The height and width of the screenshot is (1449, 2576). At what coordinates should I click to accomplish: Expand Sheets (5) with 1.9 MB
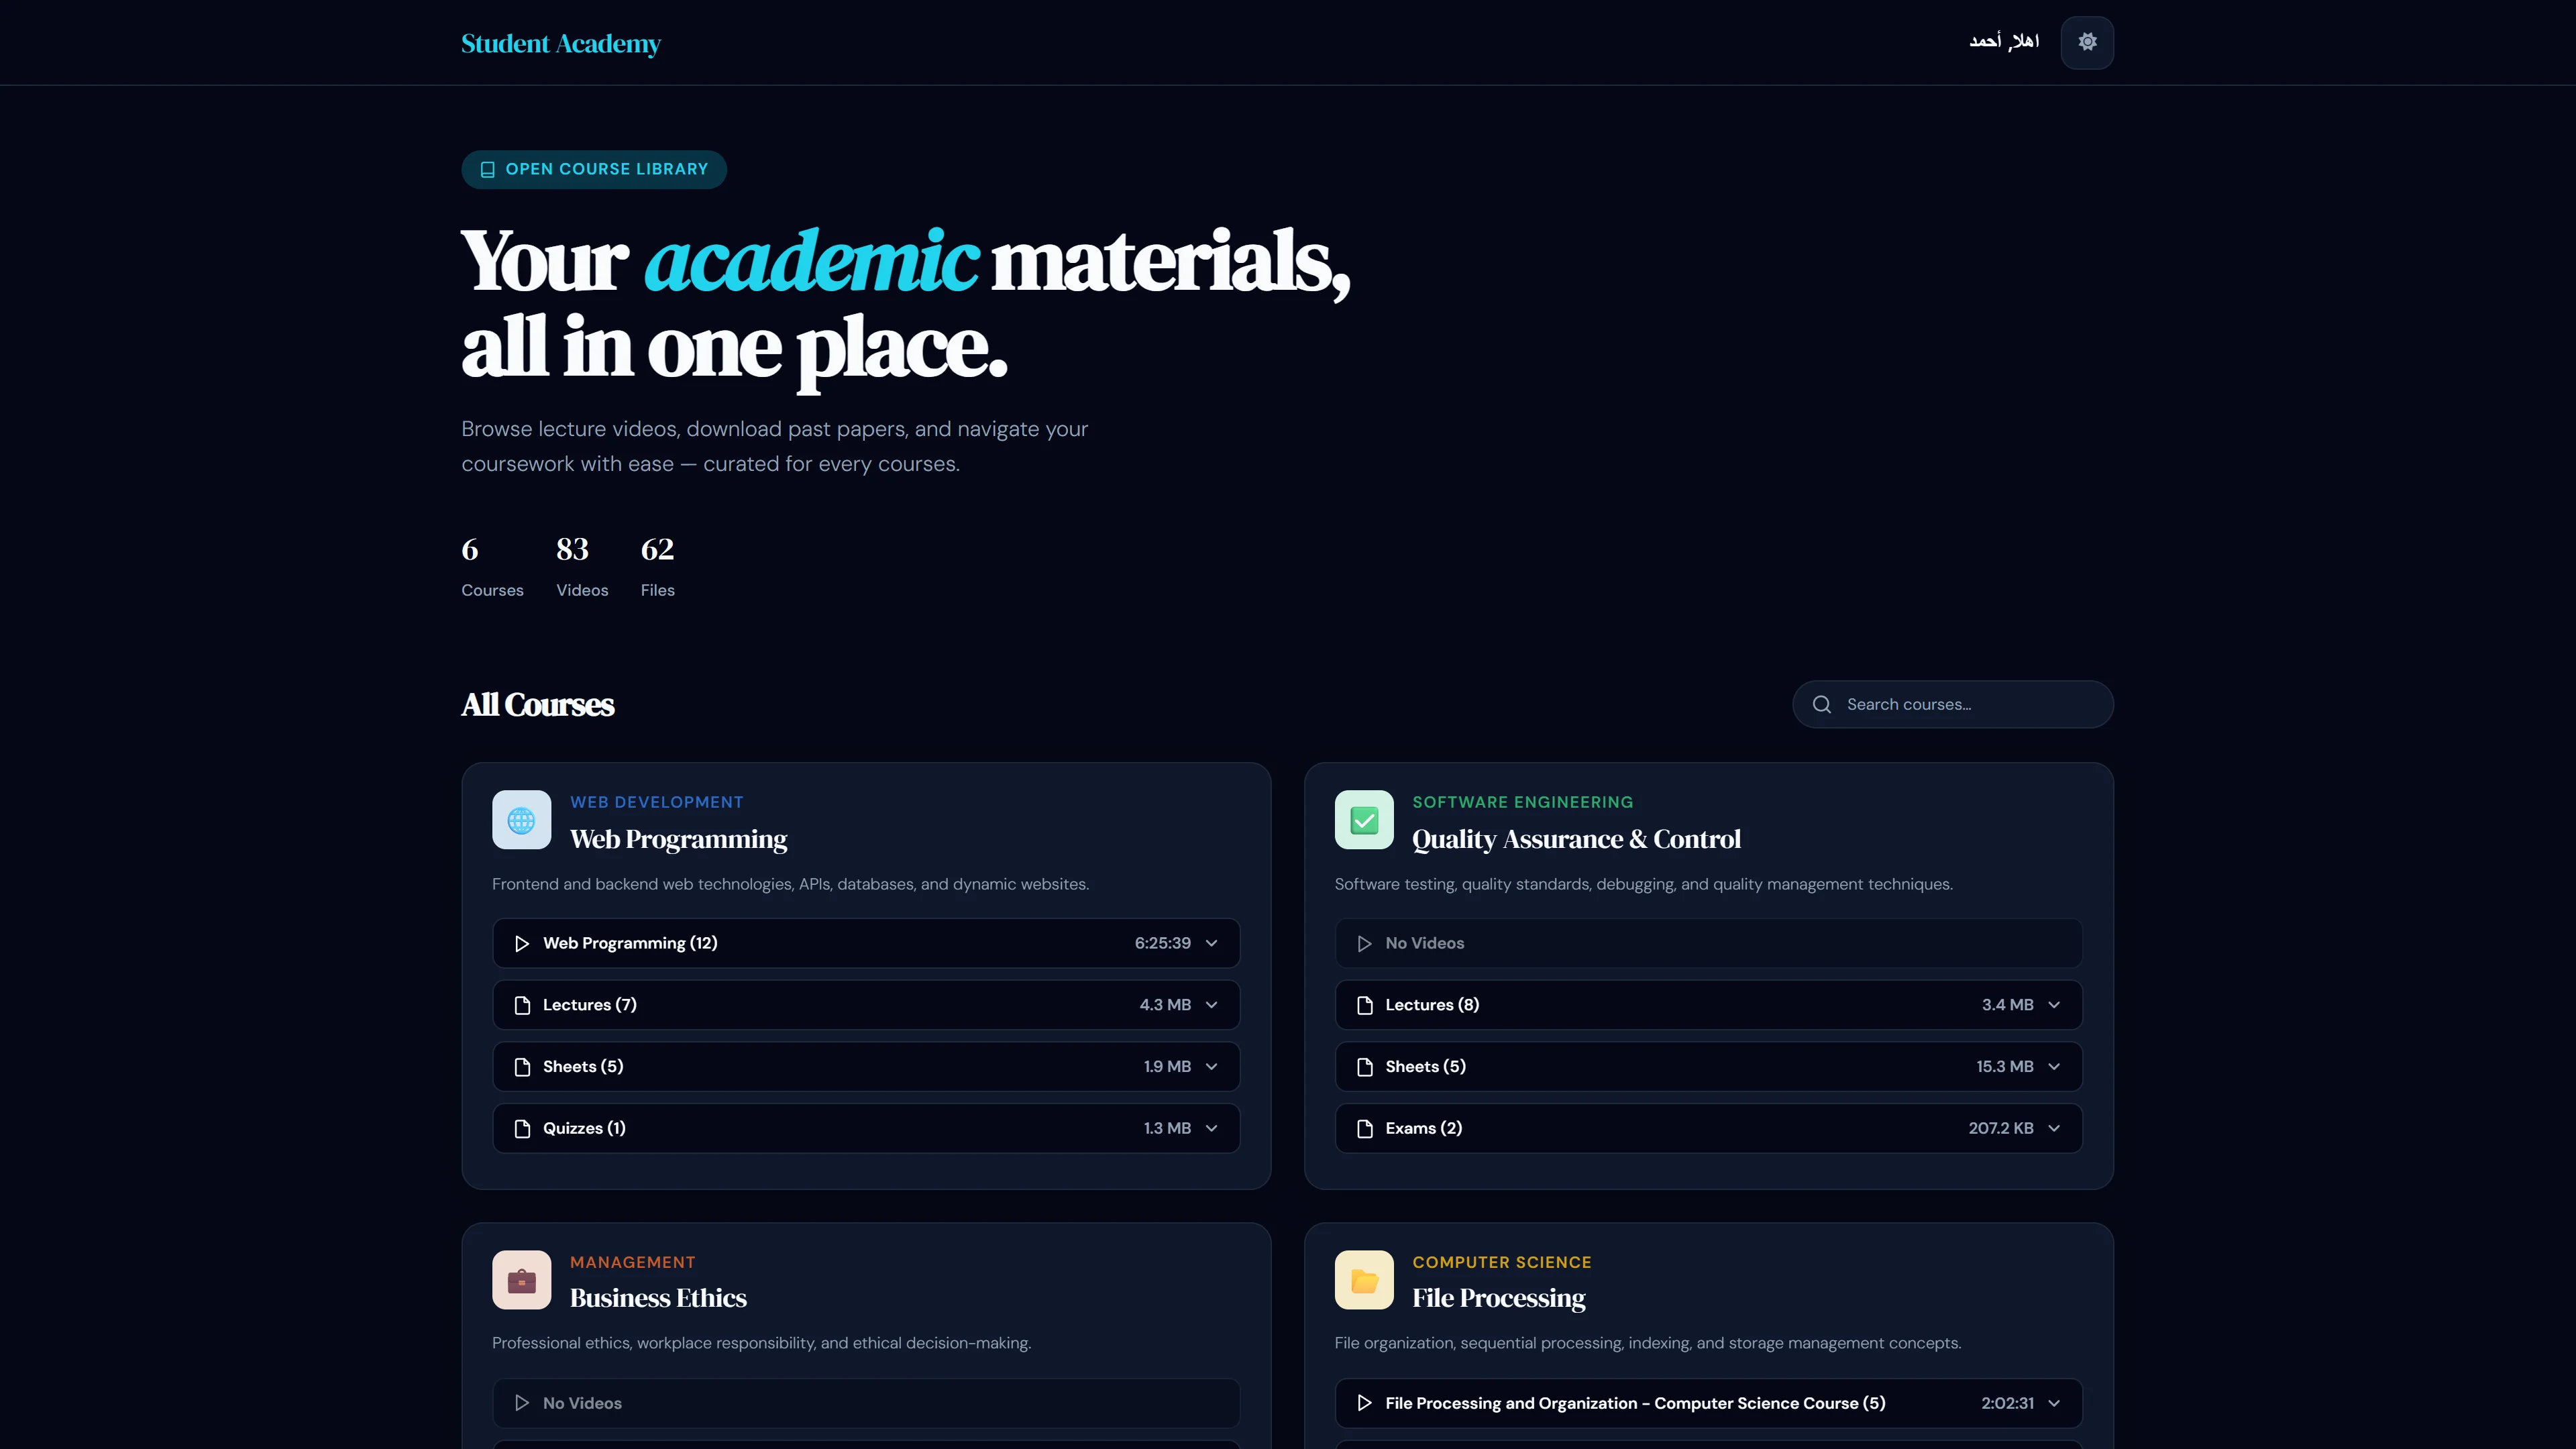(866, 1066)
